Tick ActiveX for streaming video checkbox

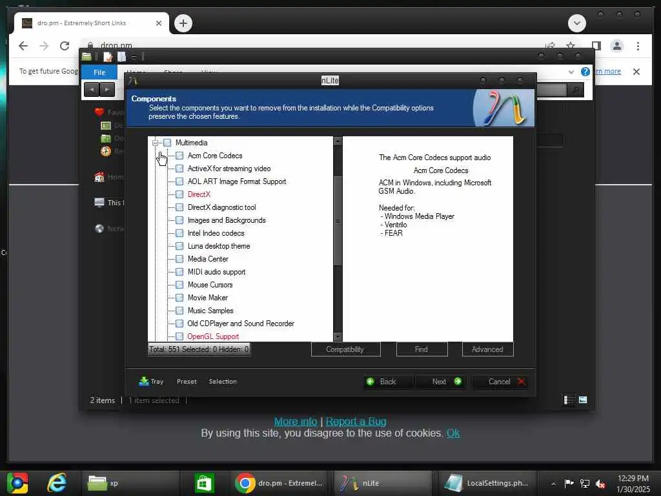tap(179, 169)
